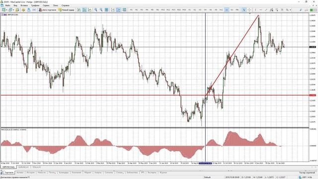Open the Market Watch panel icon
Image resolution: width=318 pixels, height=179 pixels.
pos(17,10)
